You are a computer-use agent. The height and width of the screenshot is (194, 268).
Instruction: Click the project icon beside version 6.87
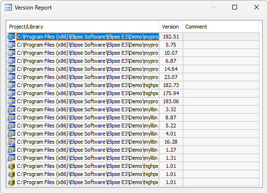(x=11, y=61)
